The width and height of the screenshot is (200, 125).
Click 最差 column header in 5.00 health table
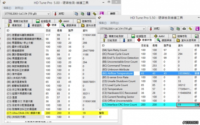click(61, 31)
